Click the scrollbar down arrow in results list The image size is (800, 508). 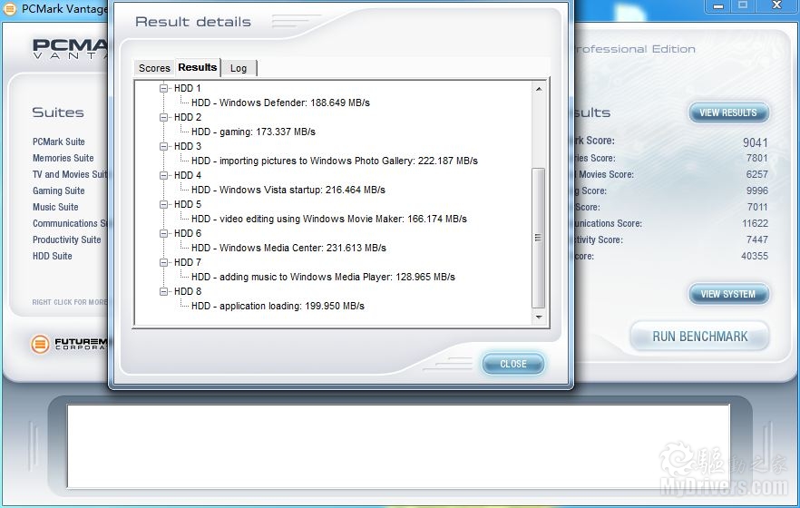(x=538, y=317)
